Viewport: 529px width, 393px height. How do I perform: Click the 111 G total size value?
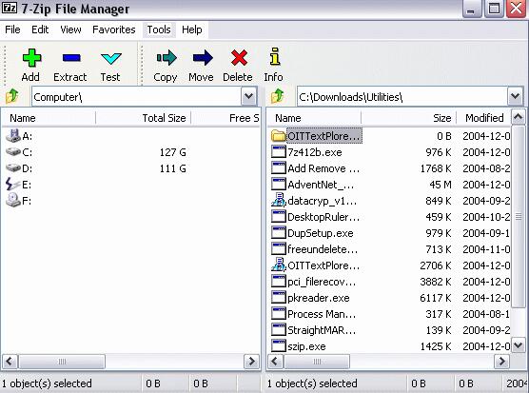[x=173, y=168]
